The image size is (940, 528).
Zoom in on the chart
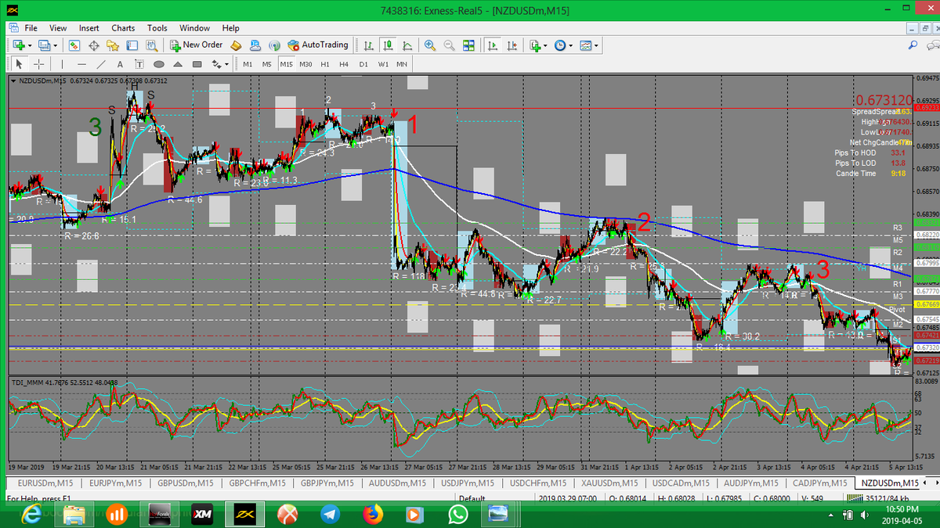pos(429,45)
